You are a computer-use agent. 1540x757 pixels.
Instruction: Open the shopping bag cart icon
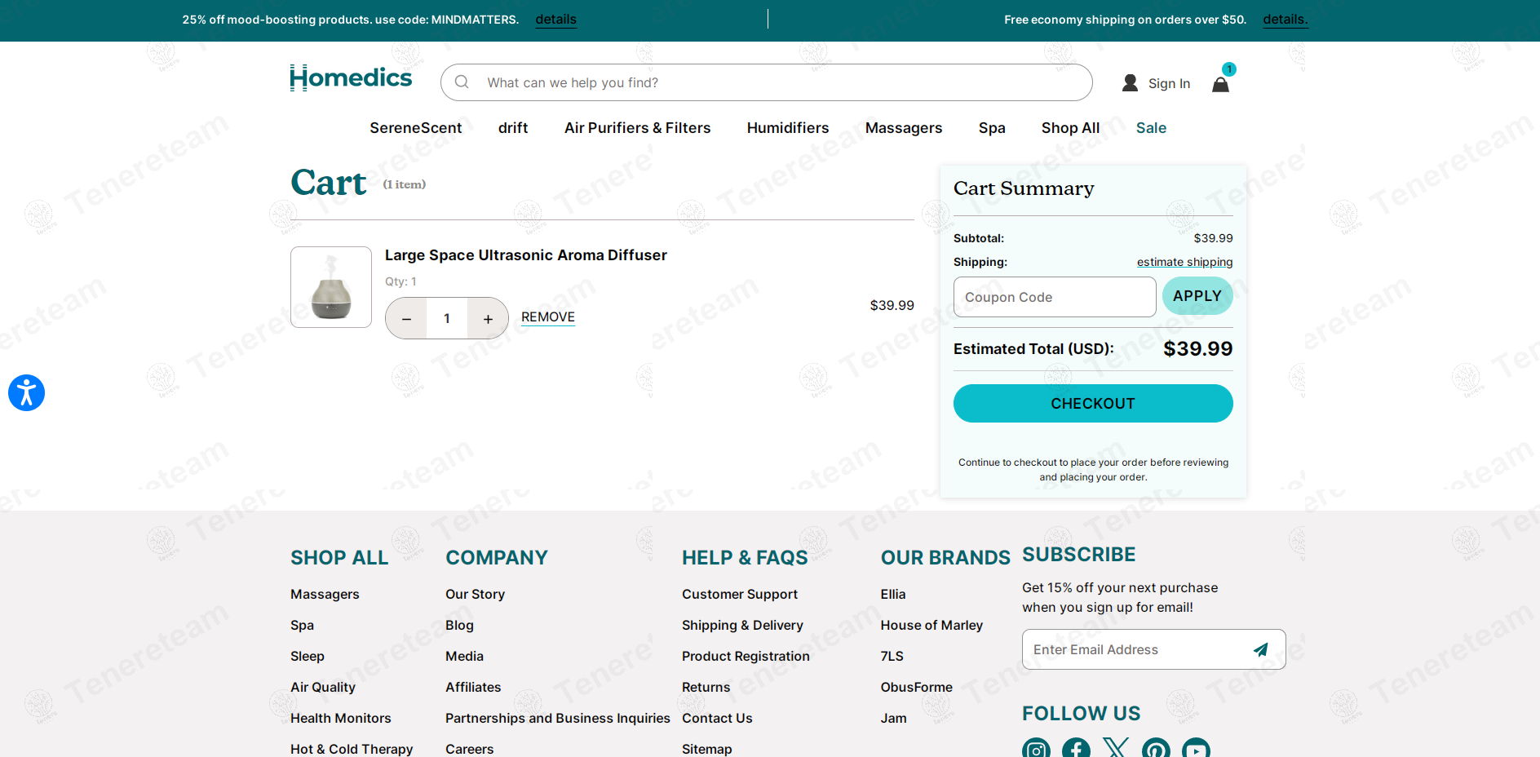click(x=1221, y=83)
